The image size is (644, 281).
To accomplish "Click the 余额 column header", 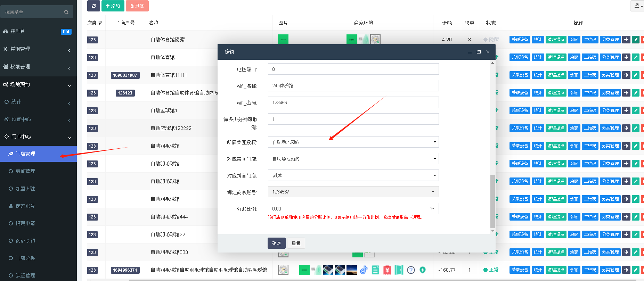I will click(x=447, y=23).
